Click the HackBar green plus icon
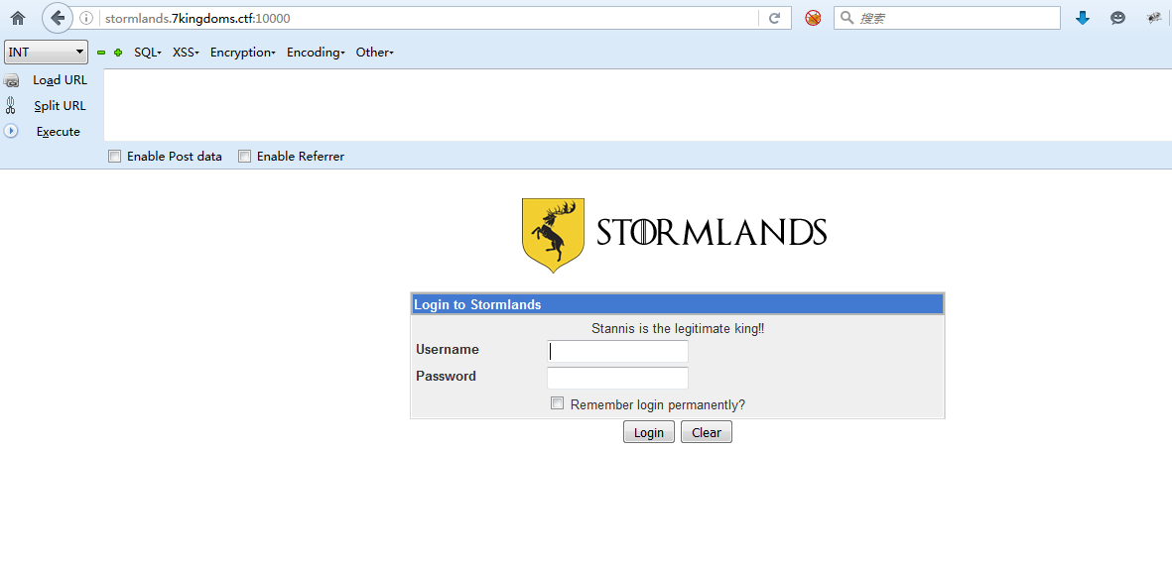Screen dimensions: 1172x564 coord(118,53)
